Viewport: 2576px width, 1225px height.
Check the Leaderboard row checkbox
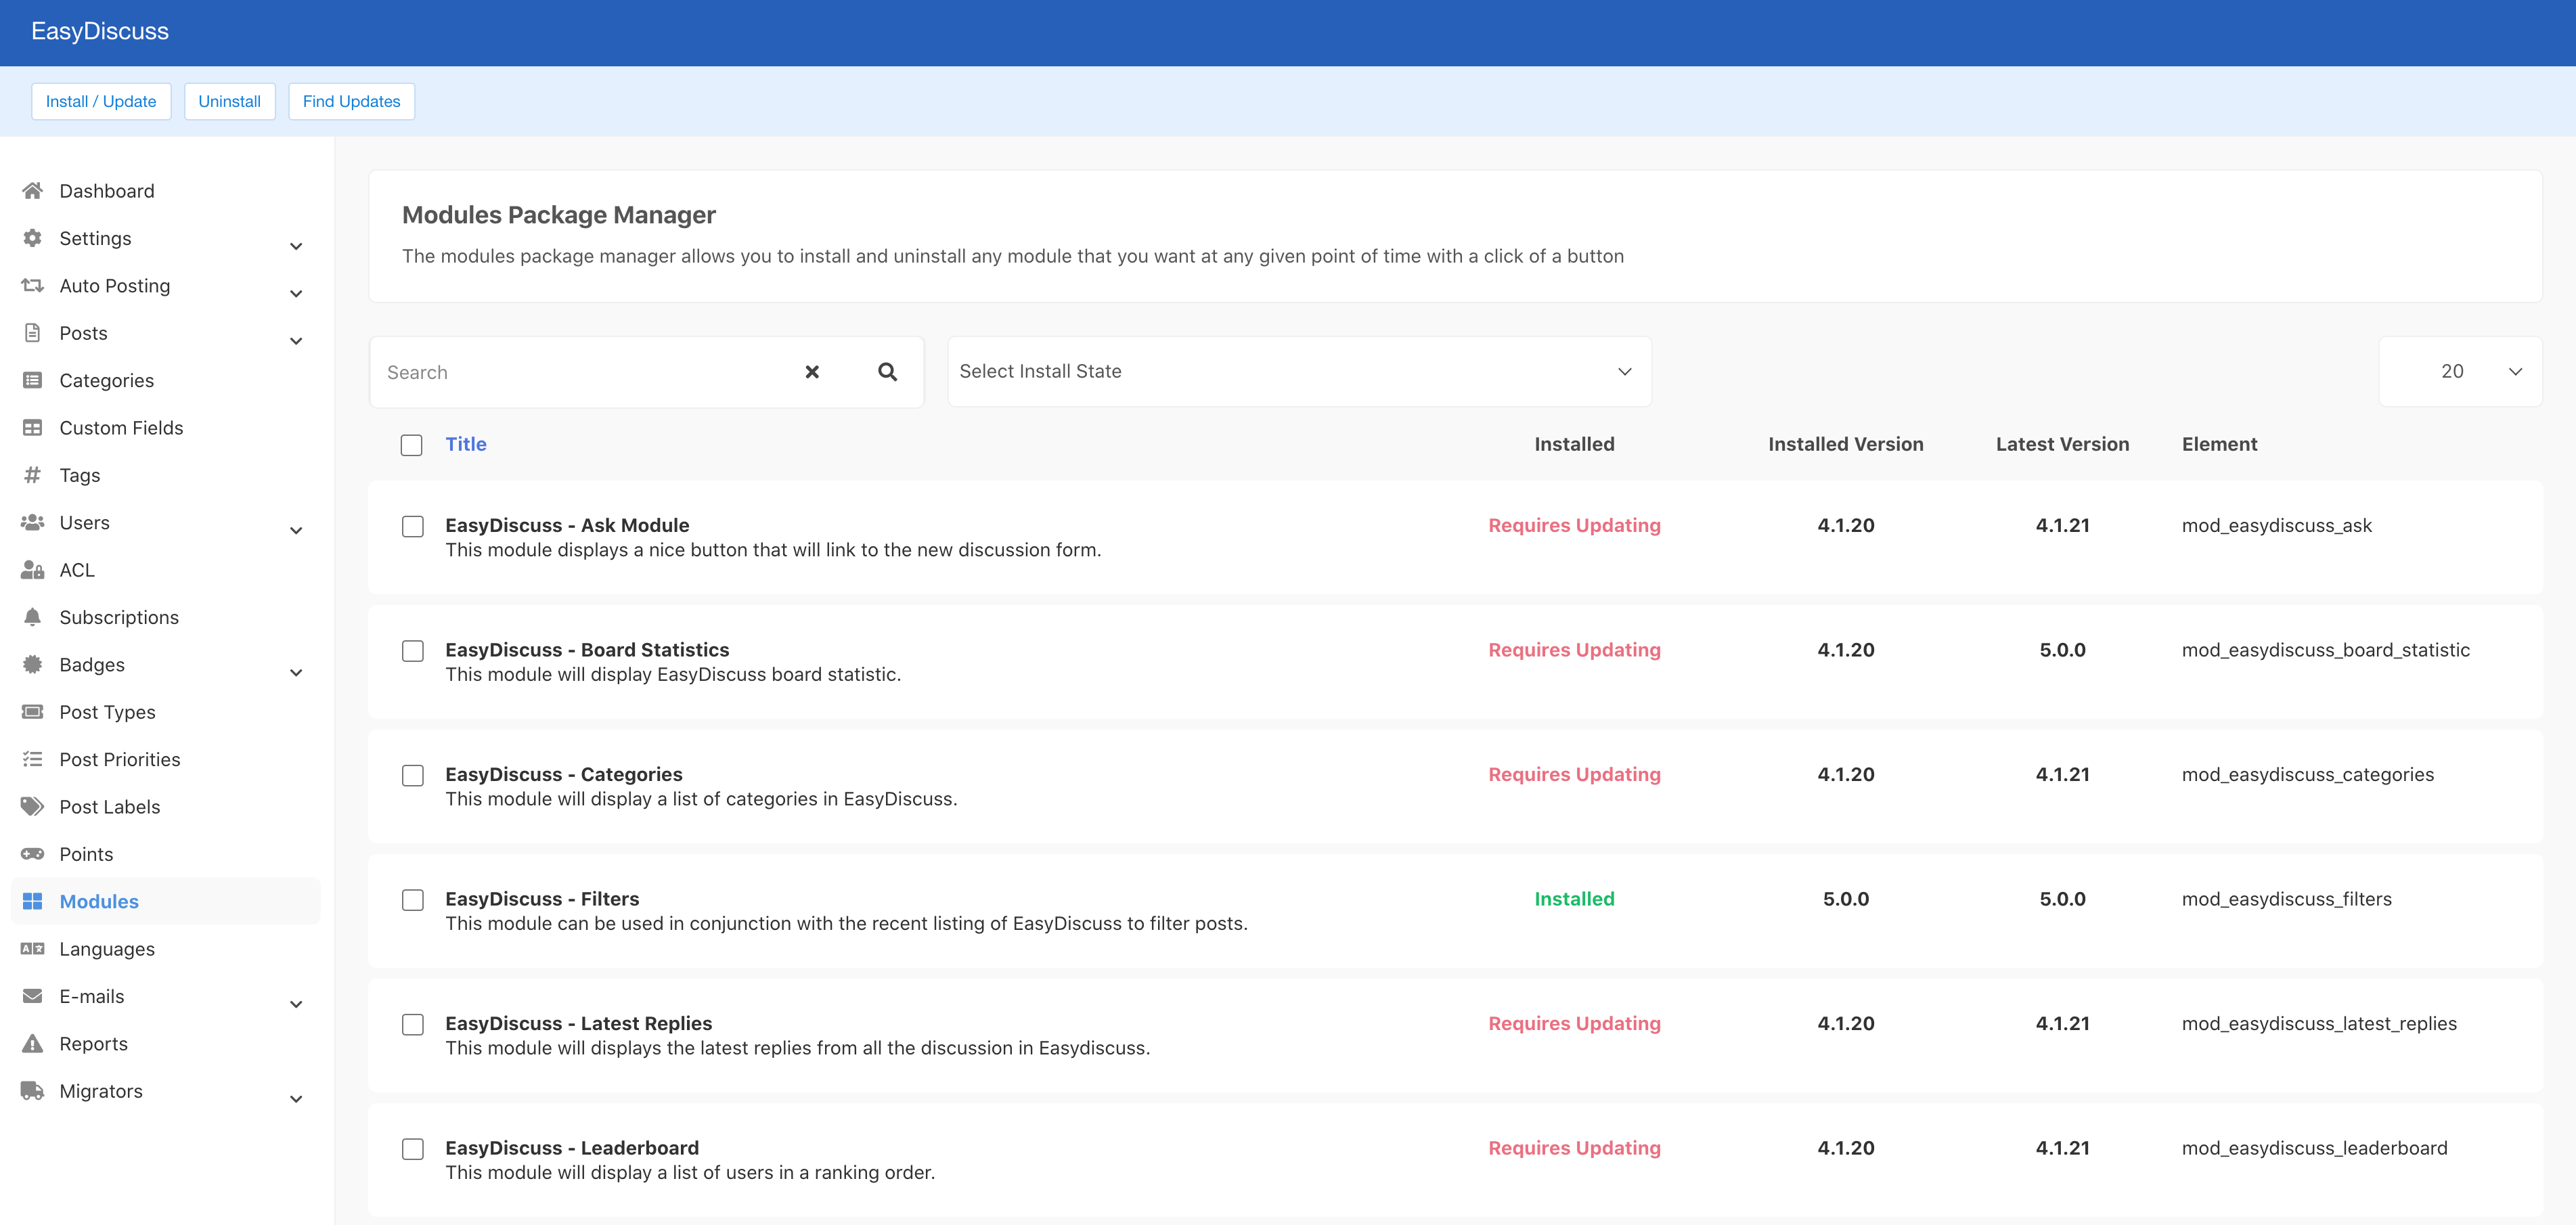(413, 1149)
